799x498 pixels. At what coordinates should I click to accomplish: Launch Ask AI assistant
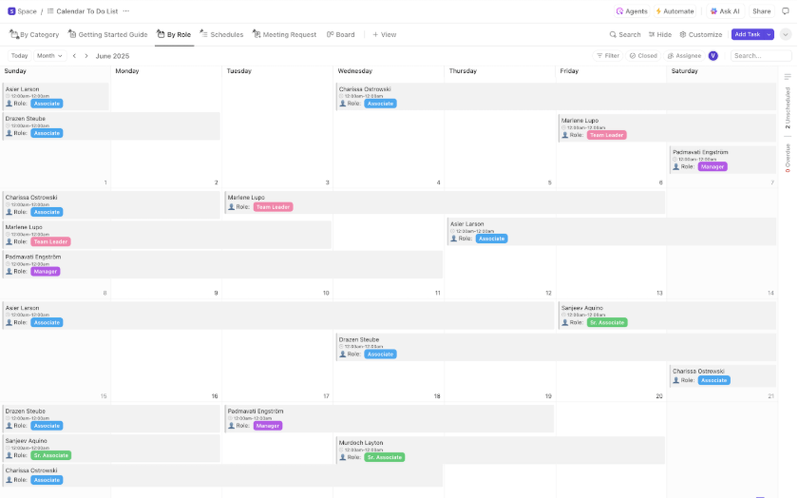click(x=725, y=11)
